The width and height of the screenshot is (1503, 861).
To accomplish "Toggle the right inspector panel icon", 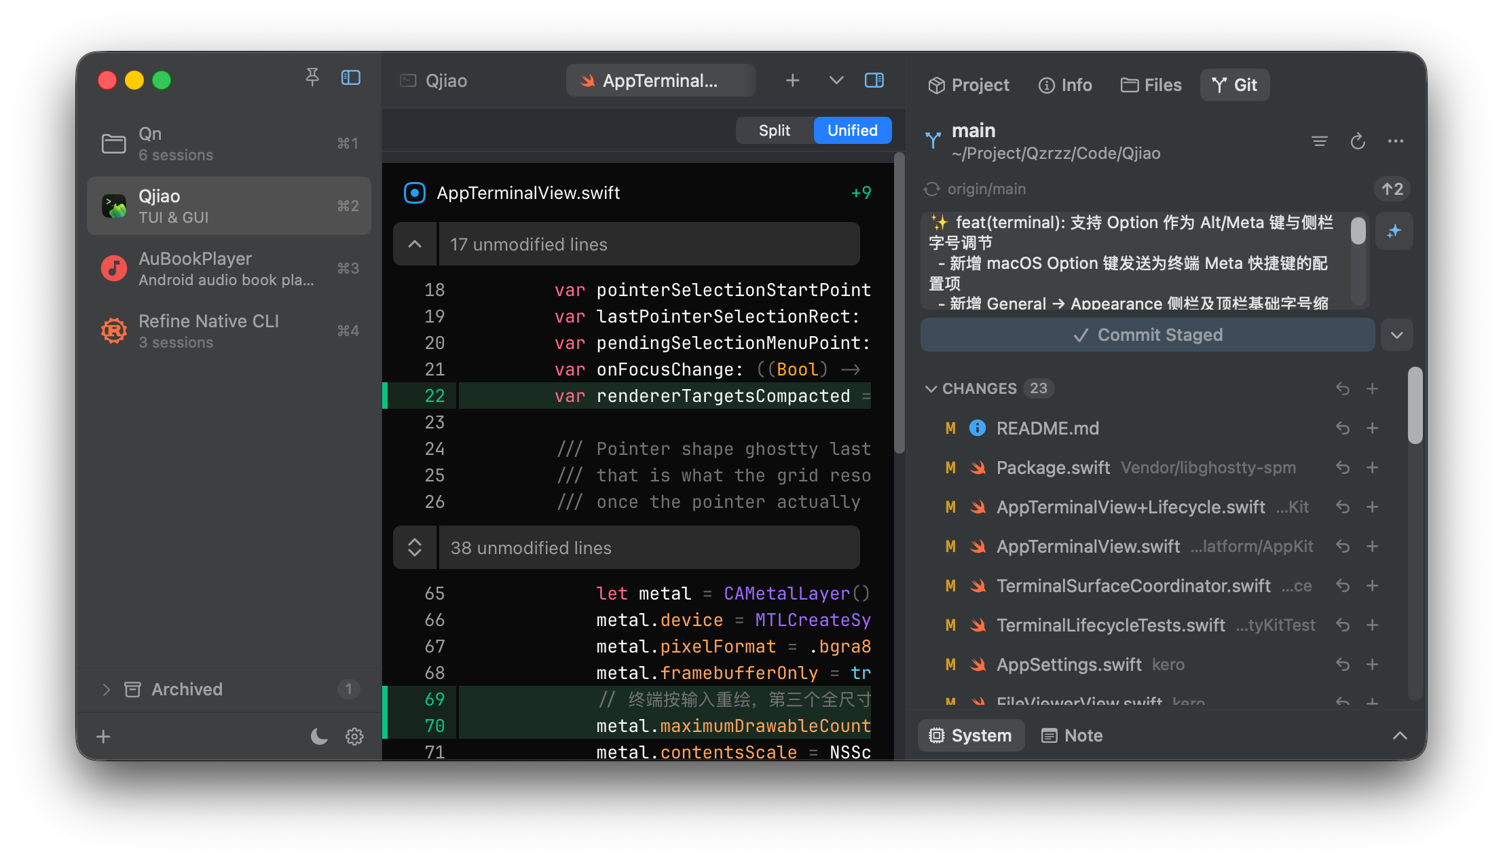I will pyautogui.click(x=874, y=81).
